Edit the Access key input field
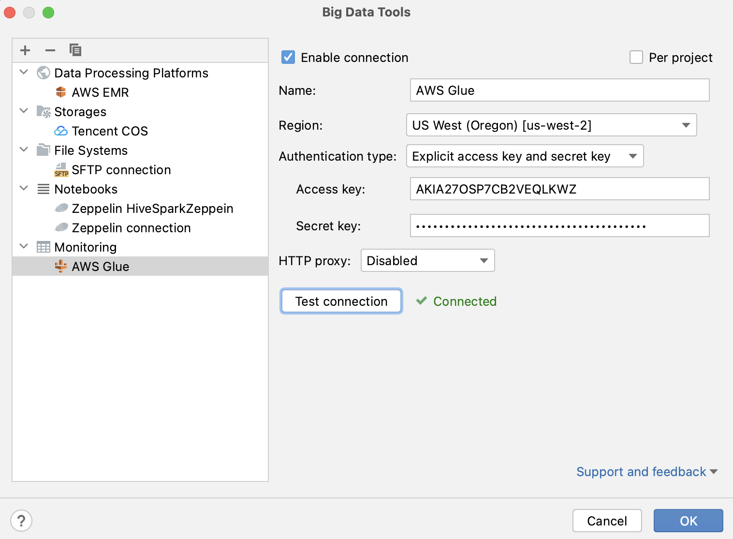This screenshot has width=733, height=539. 559,189
